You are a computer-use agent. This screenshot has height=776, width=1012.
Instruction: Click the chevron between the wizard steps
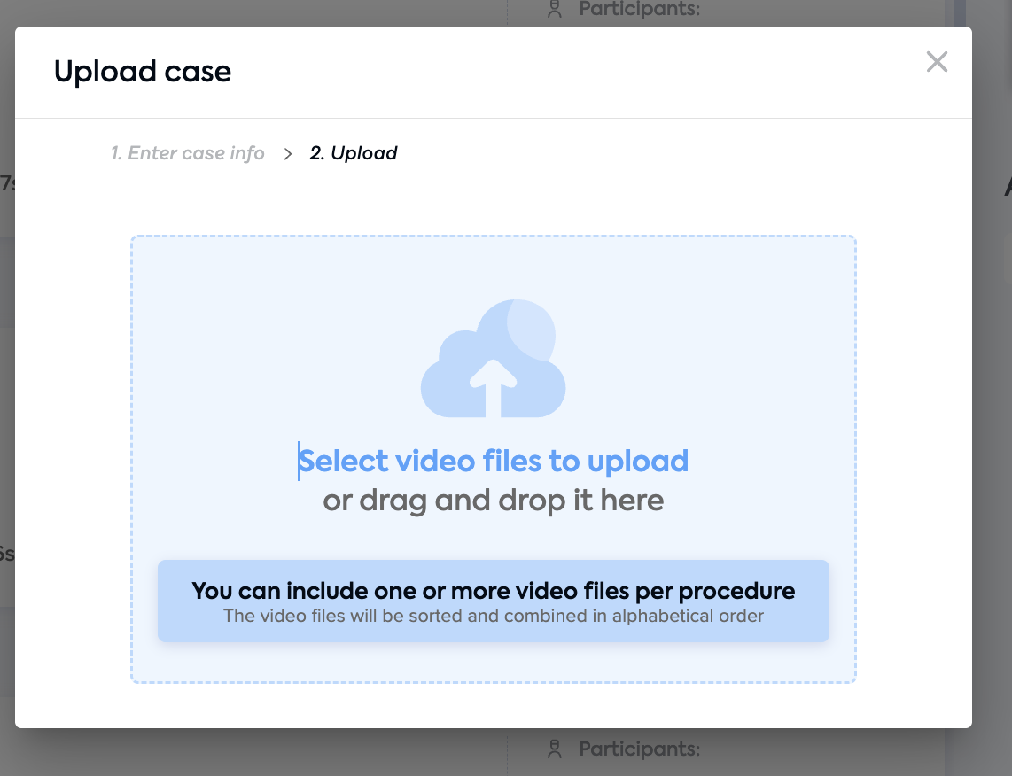tap(288, 153)
